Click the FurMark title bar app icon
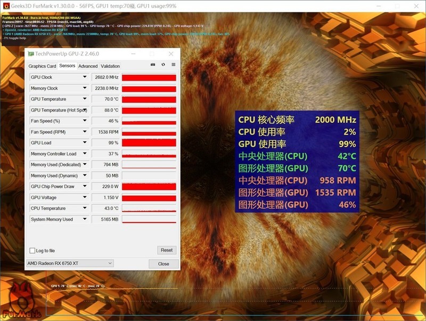The width and height of the screenshot is (426, 321). tap(6, 6)
